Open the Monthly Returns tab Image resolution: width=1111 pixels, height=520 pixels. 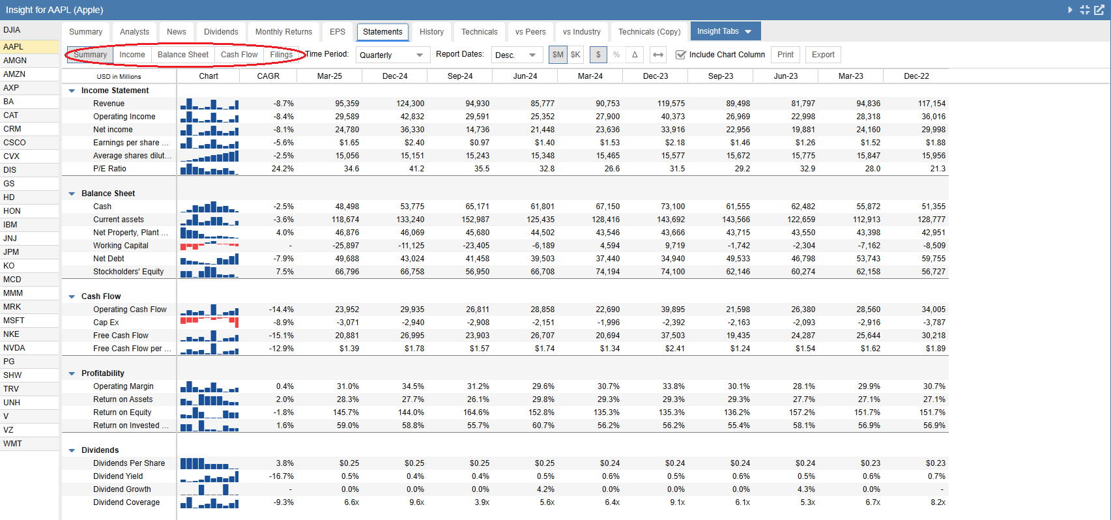284,32
